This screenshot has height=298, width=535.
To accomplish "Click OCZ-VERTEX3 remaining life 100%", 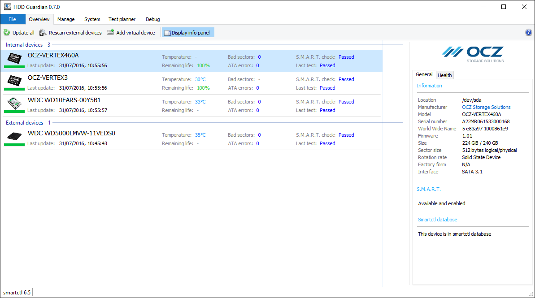I will (x=203, y=88).
